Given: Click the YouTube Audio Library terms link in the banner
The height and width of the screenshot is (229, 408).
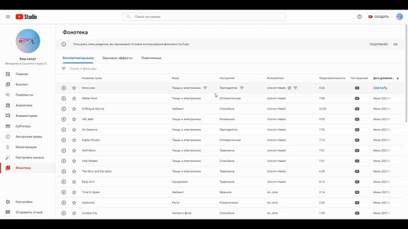Looking at the screenshot, I should pos(160,45).
